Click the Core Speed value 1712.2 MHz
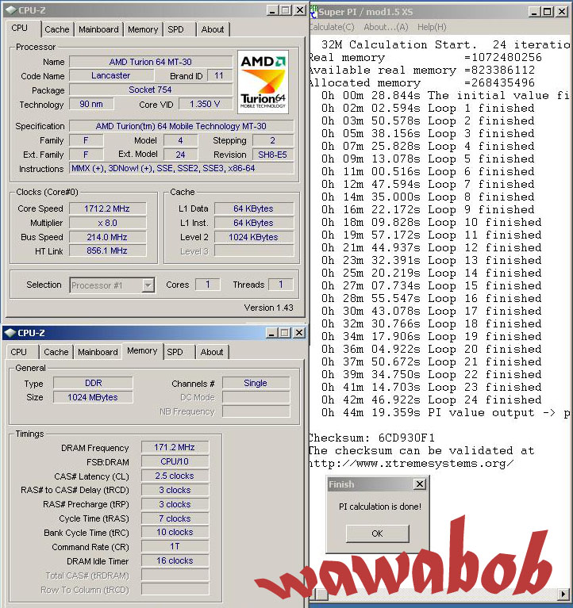The width and height of the screenshot is (573, 608). point(107,208)
